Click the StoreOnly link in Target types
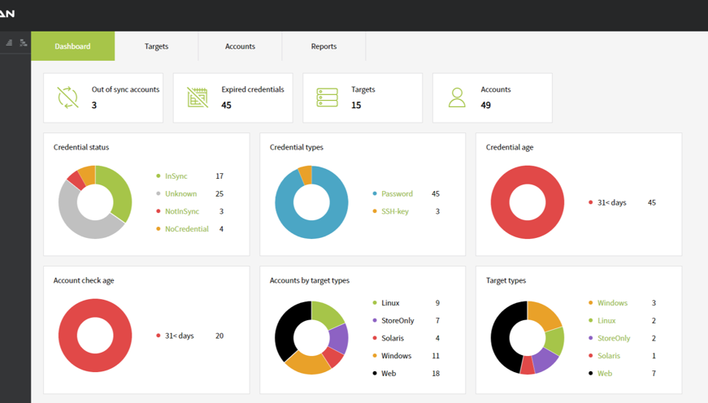708x403 pixels. [x=614, y=338]
